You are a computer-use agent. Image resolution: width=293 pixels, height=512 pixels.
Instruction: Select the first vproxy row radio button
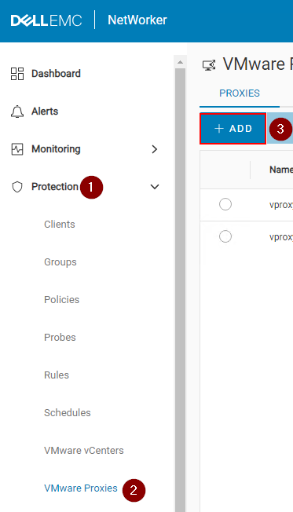pyautogui.click(x=225, y=204)
